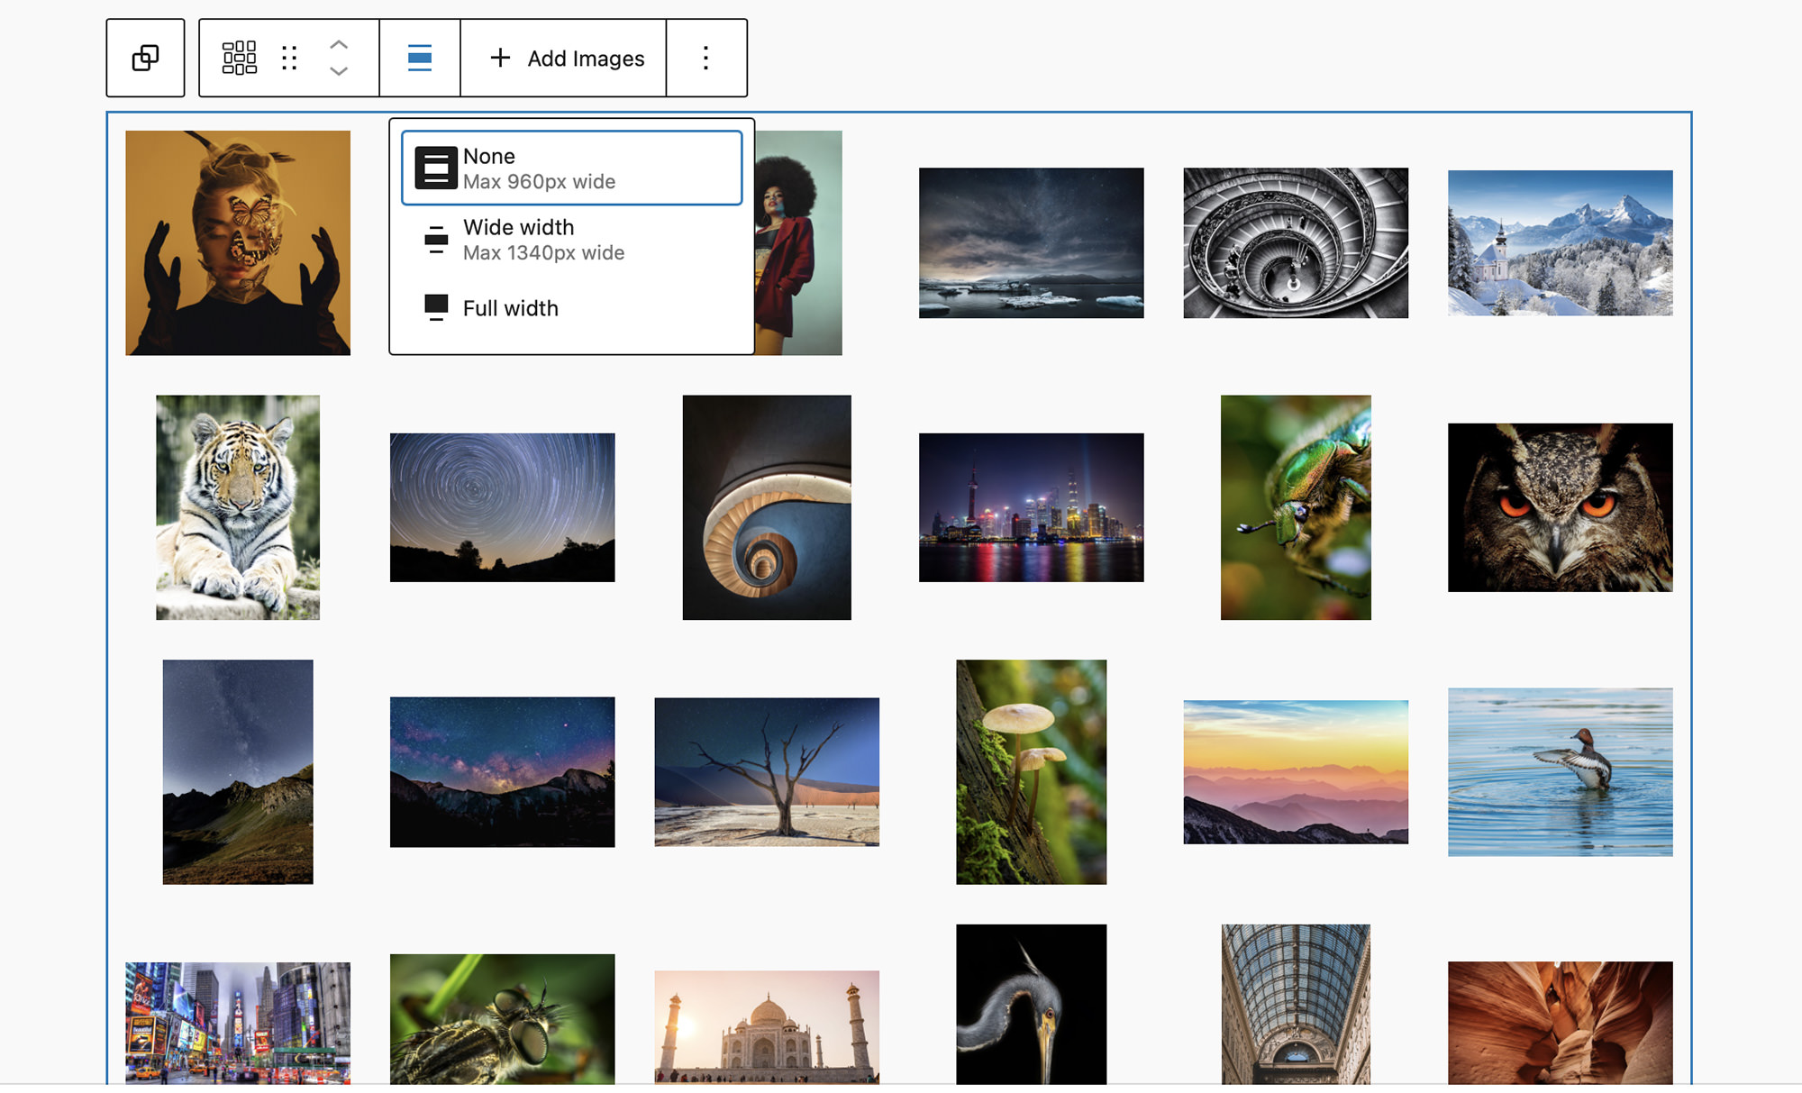Click the owl photo thumbnail
Screen dimensions: 1802x1093
pyautogui.click(x=1560, y=507)
